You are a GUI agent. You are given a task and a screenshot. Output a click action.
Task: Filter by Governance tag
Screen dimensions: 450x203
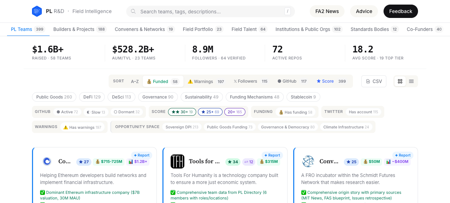[x=158, y=97]
